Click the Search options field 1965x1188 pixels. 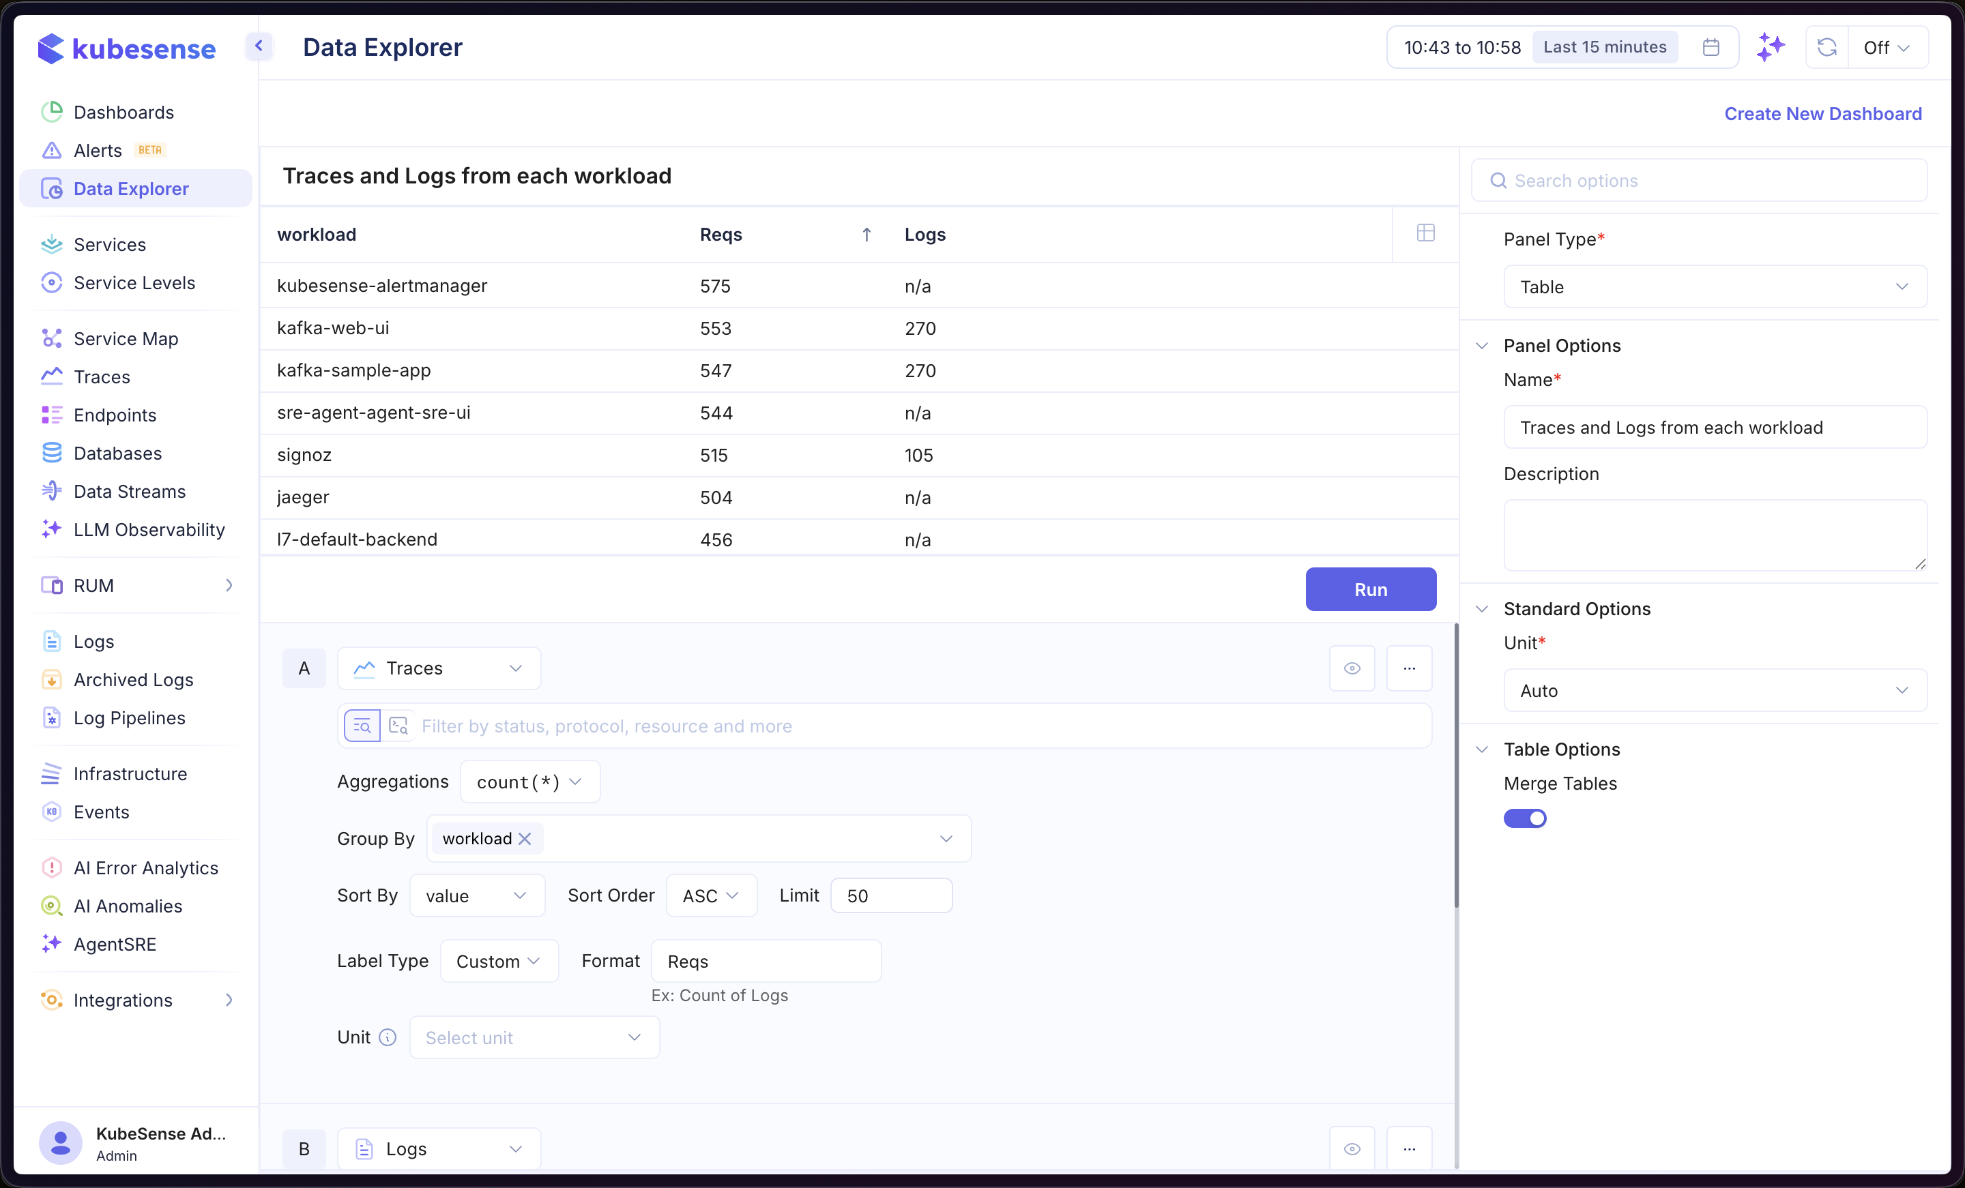click(1699, 181)
